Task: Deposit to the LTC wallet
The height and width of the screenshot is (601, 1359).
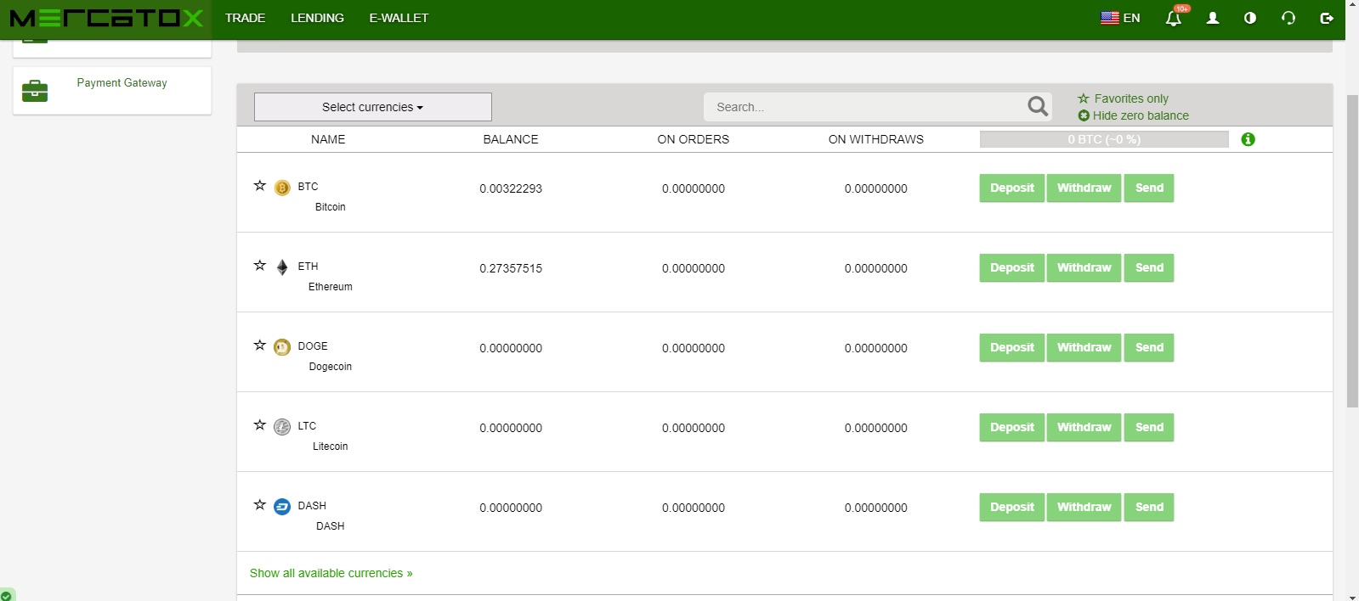Action: 1011,427
